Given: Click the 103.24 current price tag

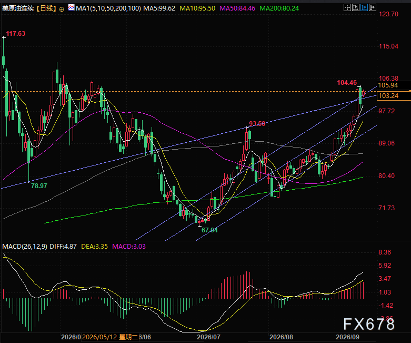Looking at the screenshot, I should point(394,96).
